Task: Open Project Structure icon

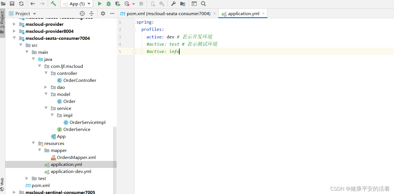Action: pyautogui.click(x=183, y=4)
